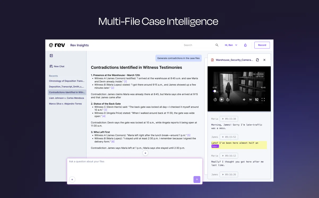Click the search magnifier icon

tap(217, 45)
